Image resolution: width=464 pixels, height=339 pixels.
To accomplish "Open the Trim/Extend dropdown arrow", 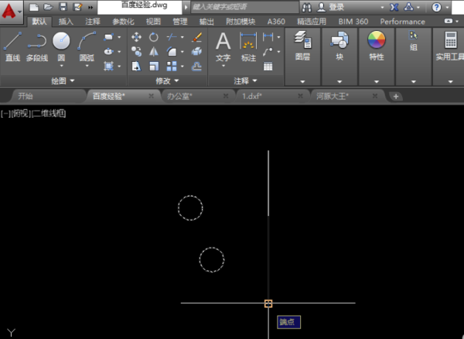I will pos(183,37).
